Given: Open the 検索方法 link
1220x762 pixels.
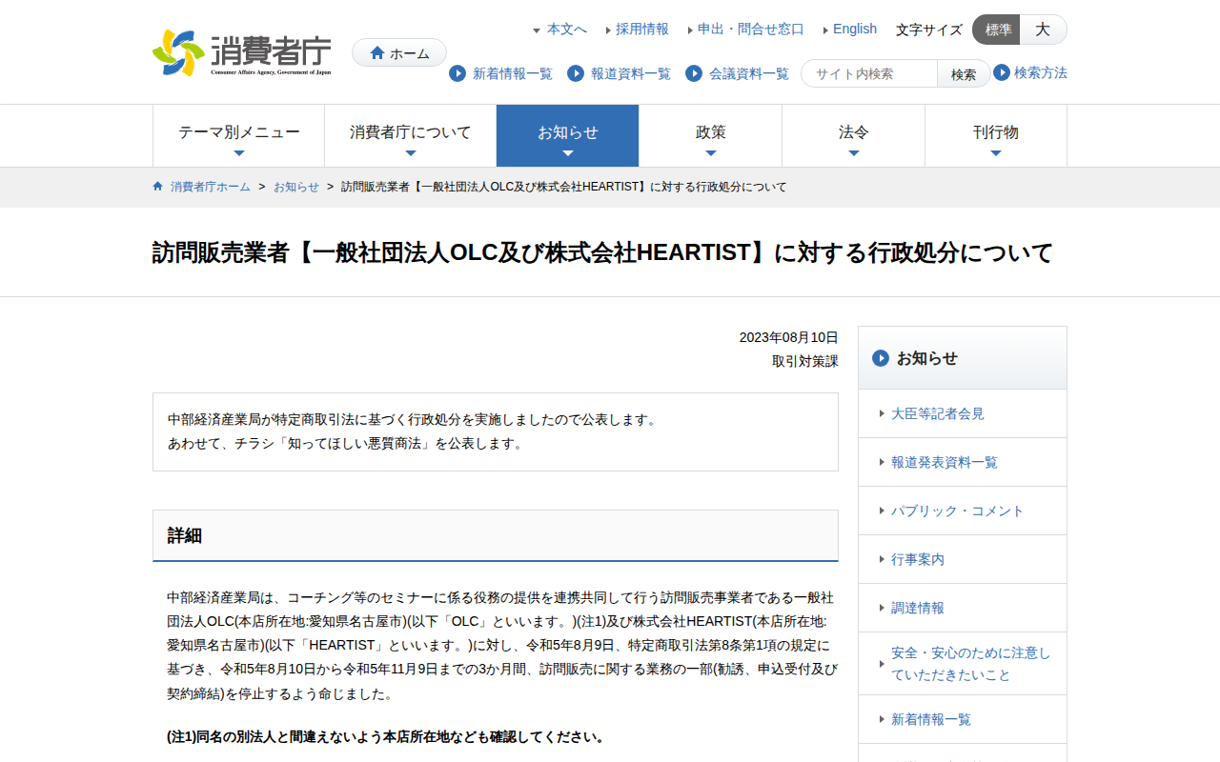Looking at the screenshot, I should 1041,72.
